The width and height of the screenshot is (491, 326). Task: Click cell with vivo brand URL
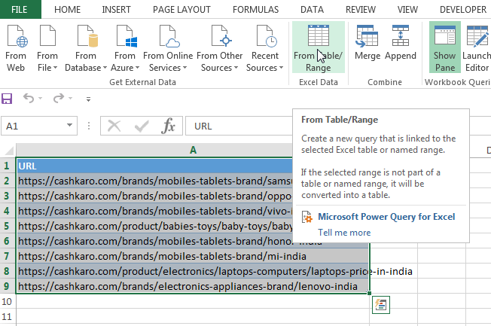click(x=154, y=211)
